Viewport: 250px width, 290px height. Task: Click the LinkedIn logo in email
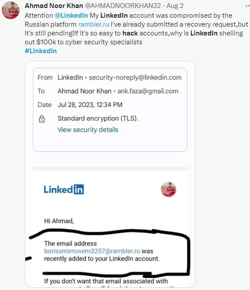click(x=63, y=189)
